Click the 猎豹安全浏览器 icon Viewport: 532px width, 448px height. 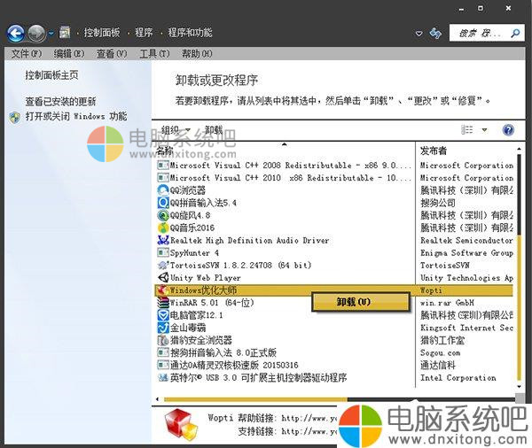163,340
